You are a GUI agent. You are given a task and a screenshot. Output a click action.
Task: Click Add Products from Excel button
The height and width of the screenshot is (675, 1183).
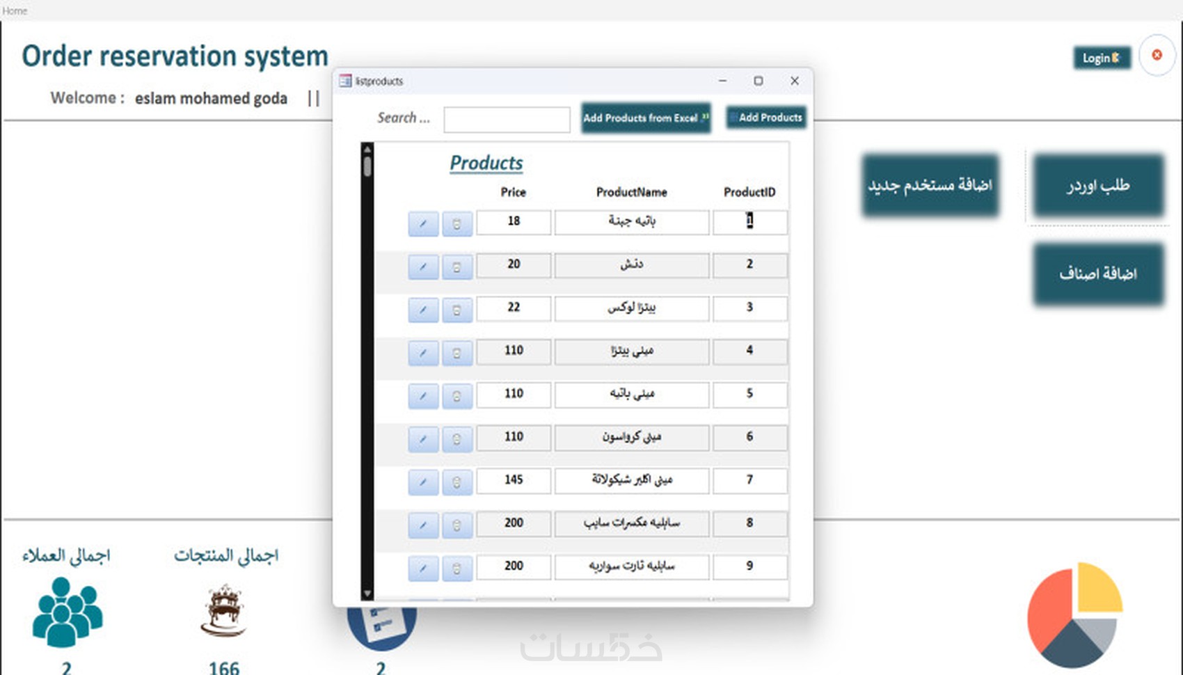coord(646,118)
